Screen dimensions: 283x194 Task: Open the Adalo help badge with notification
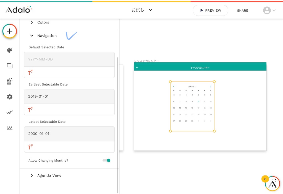(x=272, y=183)
